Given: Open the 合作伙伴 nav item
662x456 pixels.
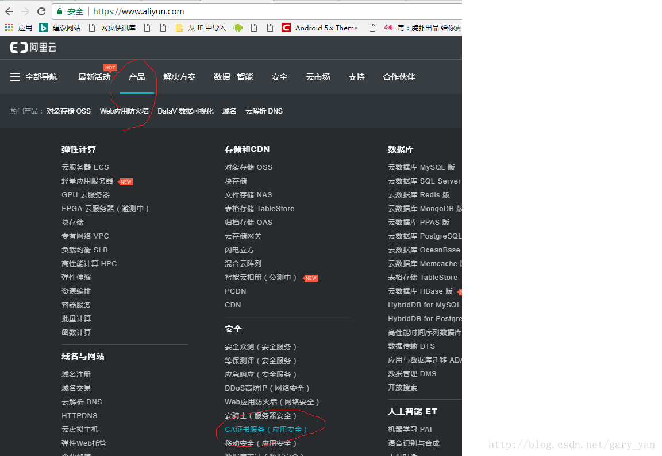Looking at the screenshot, I should tap(399, 77).
